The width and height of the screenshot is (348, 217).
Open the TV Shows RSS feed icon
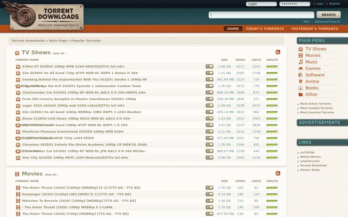pyautogui.click(x=277, y=52)
